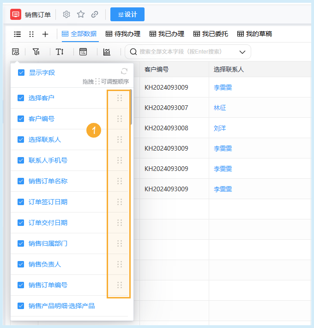
Task: Click the 销售订单 title text
Action: click(38, 15)
